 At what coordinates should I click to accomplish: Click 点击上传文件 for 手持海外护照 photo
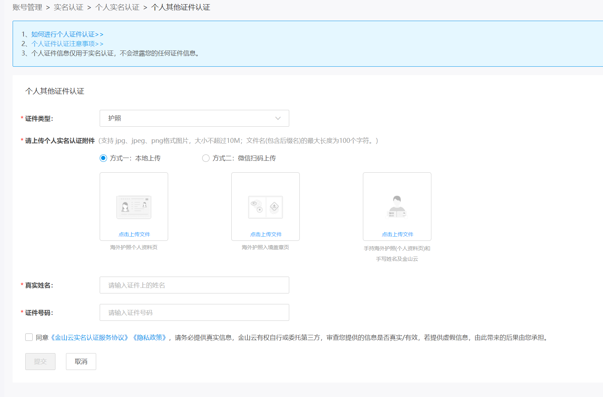coord(397,234)
